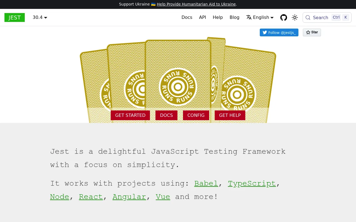Screen dimensions: 356x222
Task: Open the Help navbar item
Action: 218,17
